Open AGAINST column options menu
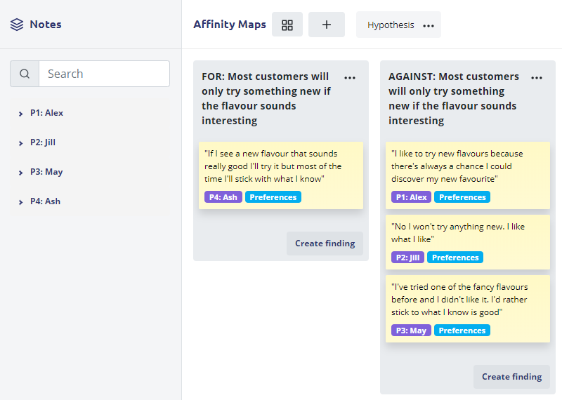Screen dimensions: 562x400 537,78
